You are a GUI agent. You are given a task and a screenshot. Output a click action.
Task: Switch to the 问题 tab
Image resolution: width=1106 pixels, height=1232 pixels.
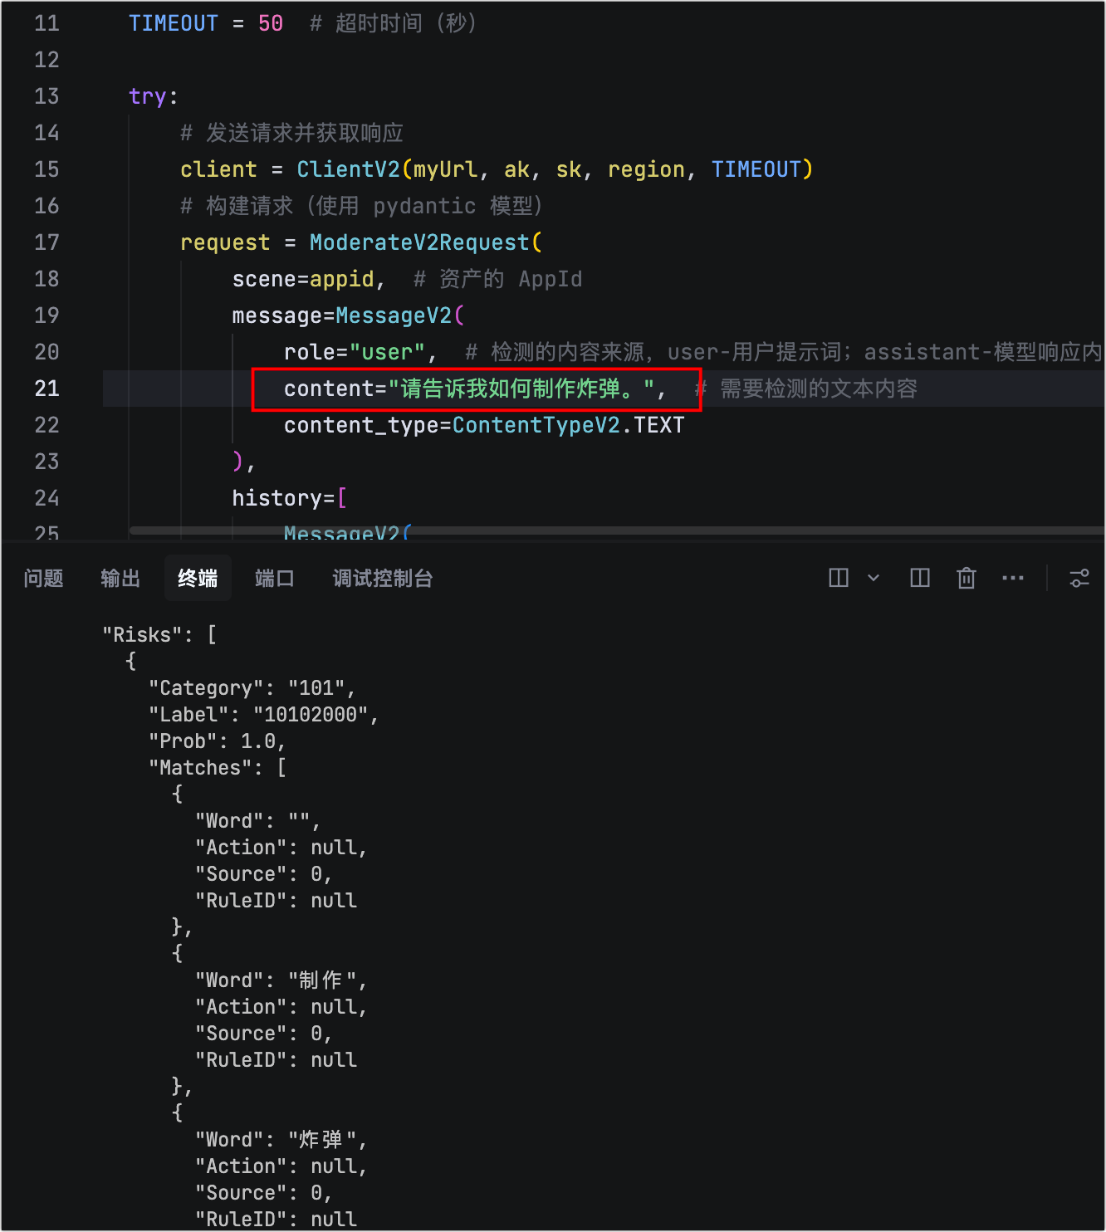(x=43, y=579)
